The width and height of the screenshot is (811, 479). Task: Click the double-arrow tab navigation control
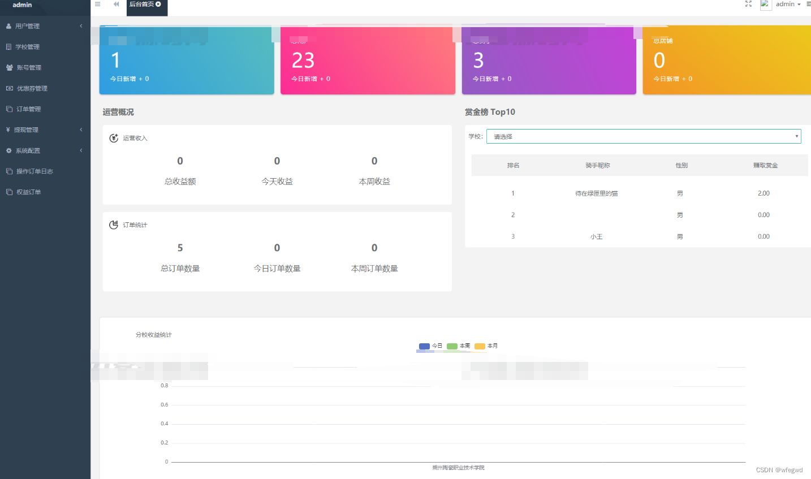115,4
